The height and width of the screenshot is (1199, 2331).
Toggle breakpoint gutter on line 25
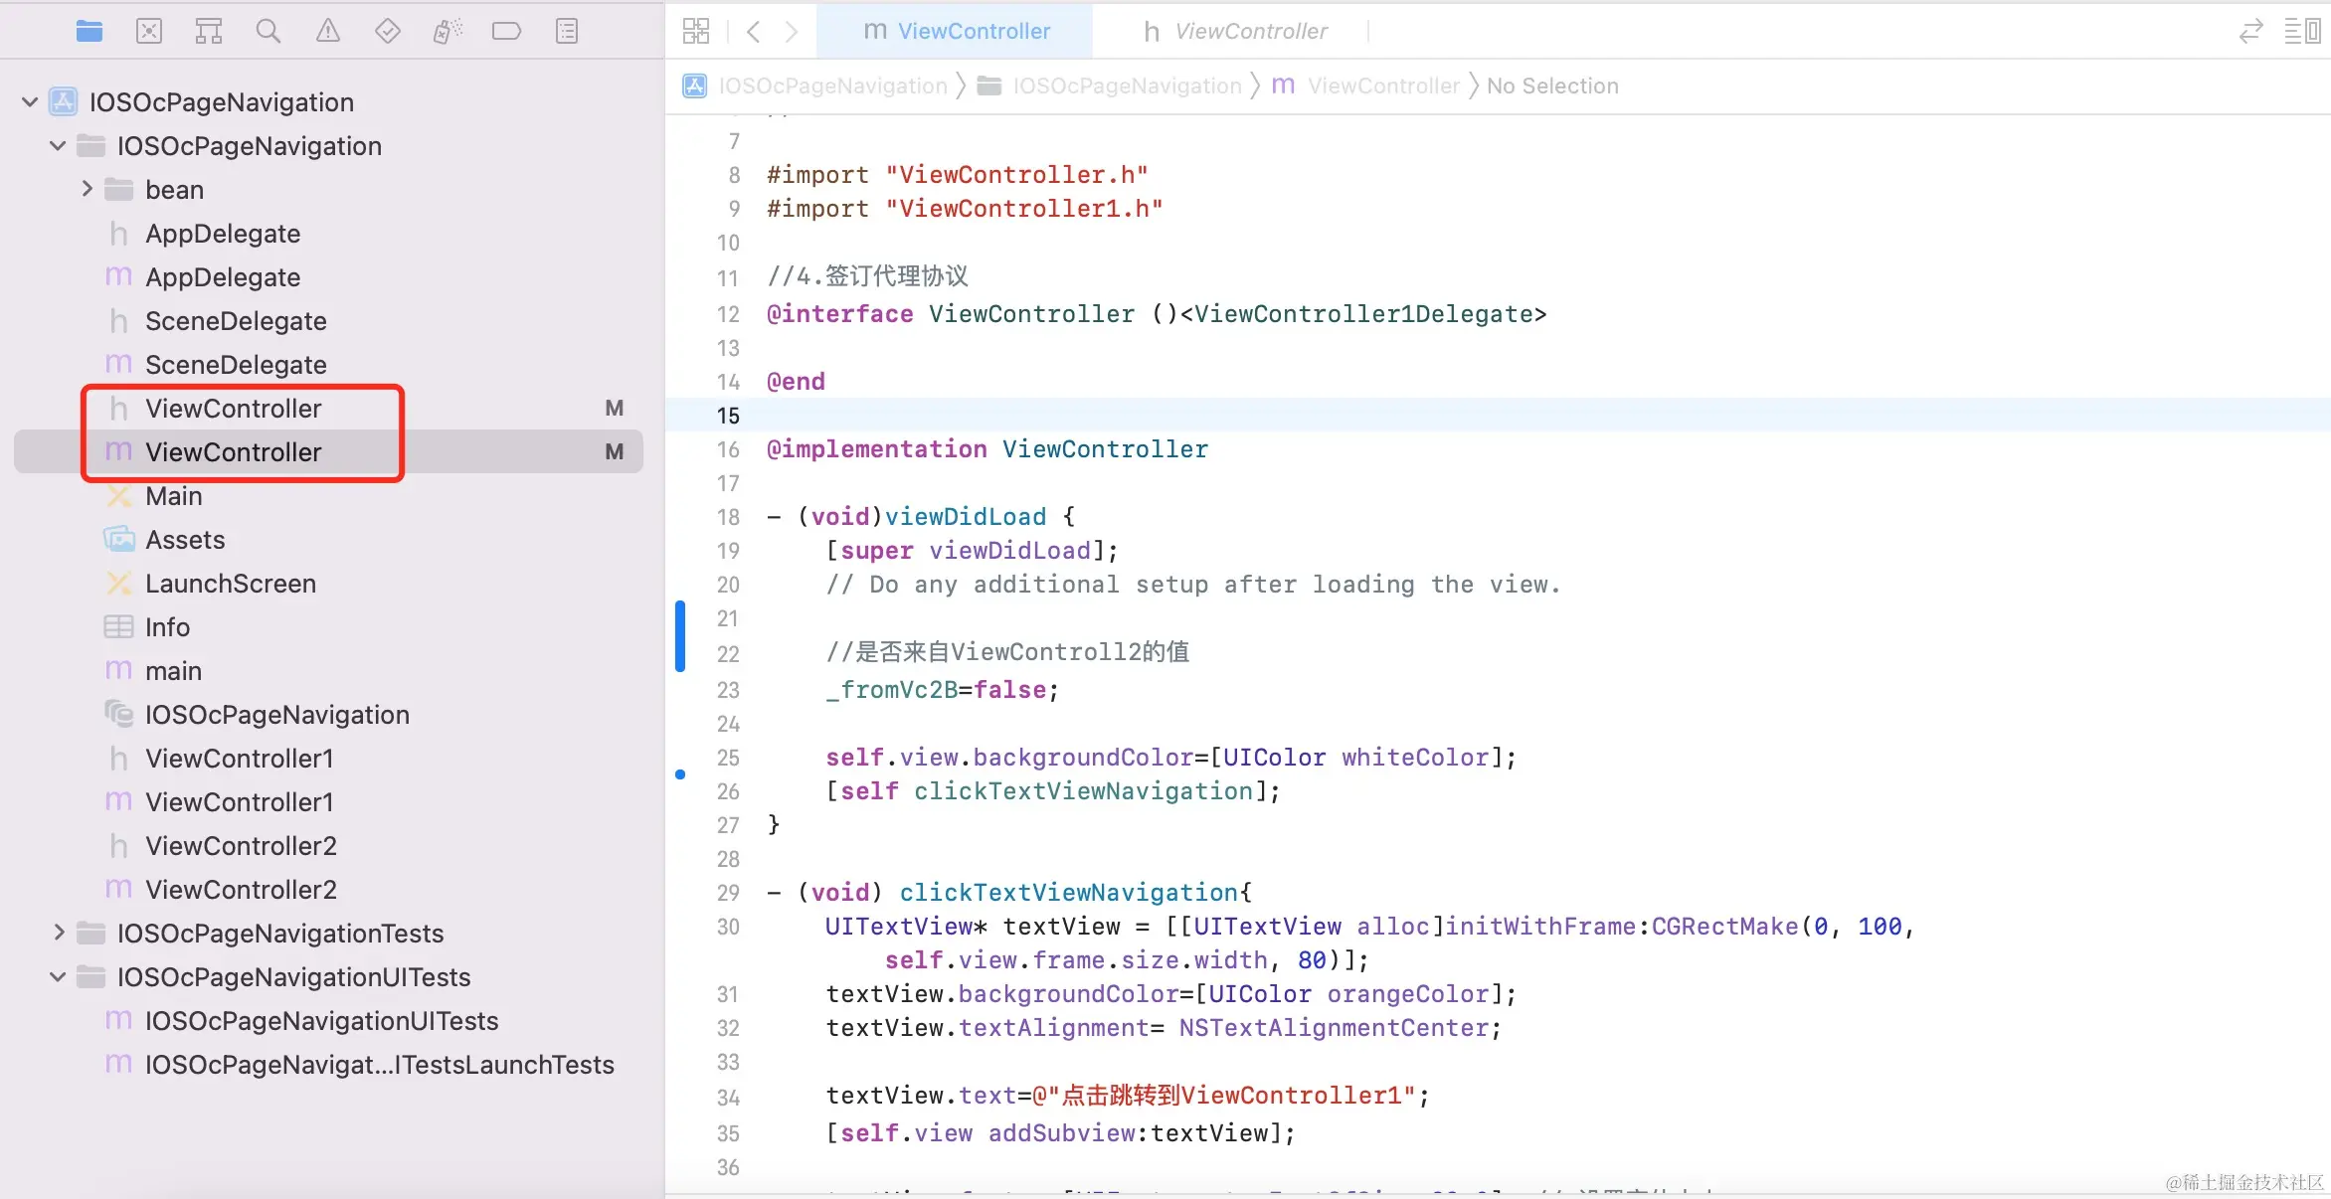[x=728, y=758]
